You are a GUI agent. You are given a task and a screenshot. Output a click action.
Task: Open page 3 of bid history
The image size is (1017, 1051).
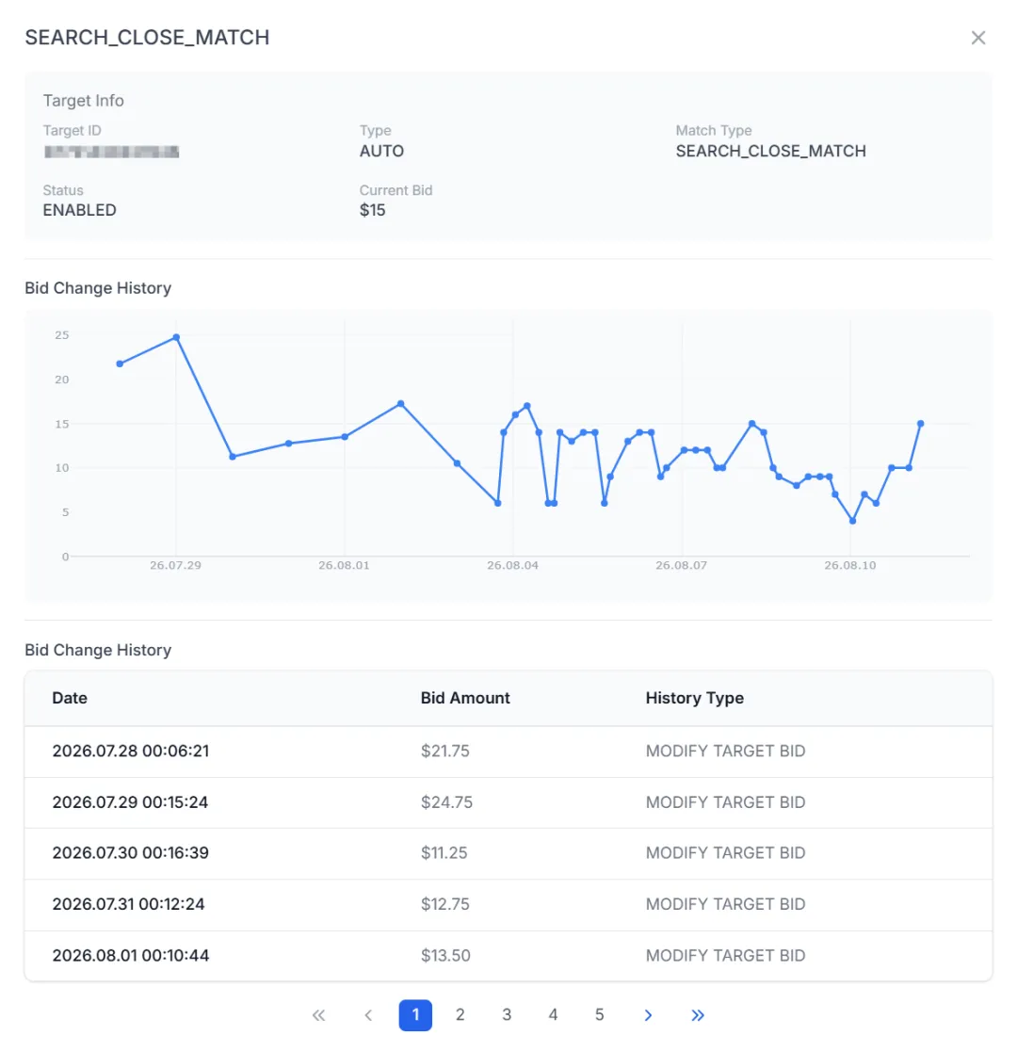click(x=507, y=1015)
